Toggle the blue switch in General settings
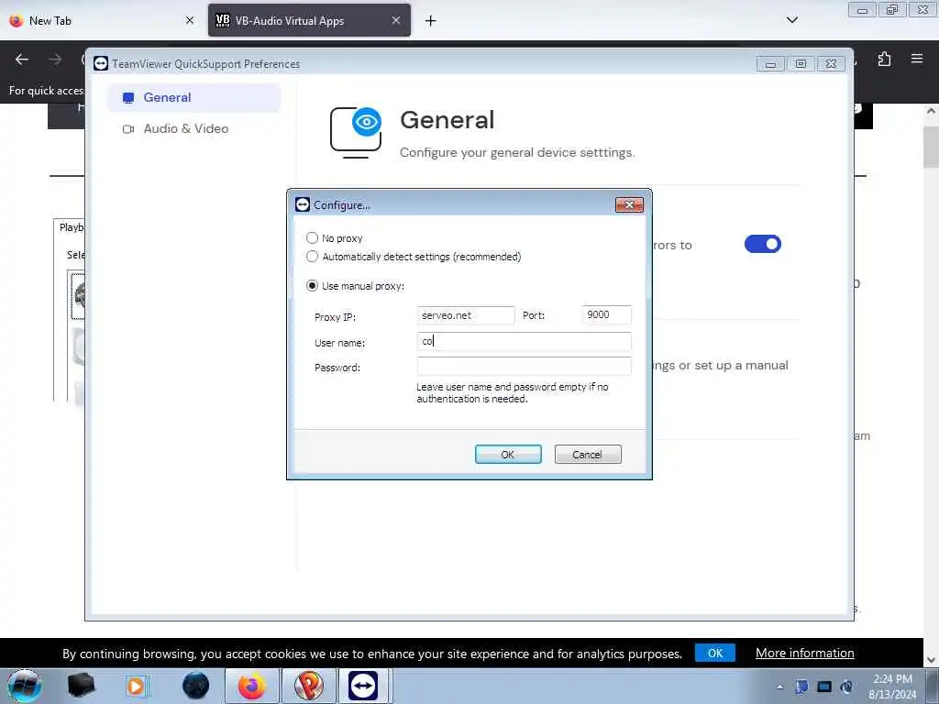 click(762, 244)
